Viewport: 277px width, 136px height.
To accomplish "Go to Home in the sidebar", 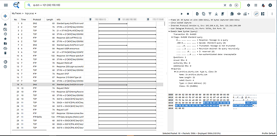I will pos(5,24).
